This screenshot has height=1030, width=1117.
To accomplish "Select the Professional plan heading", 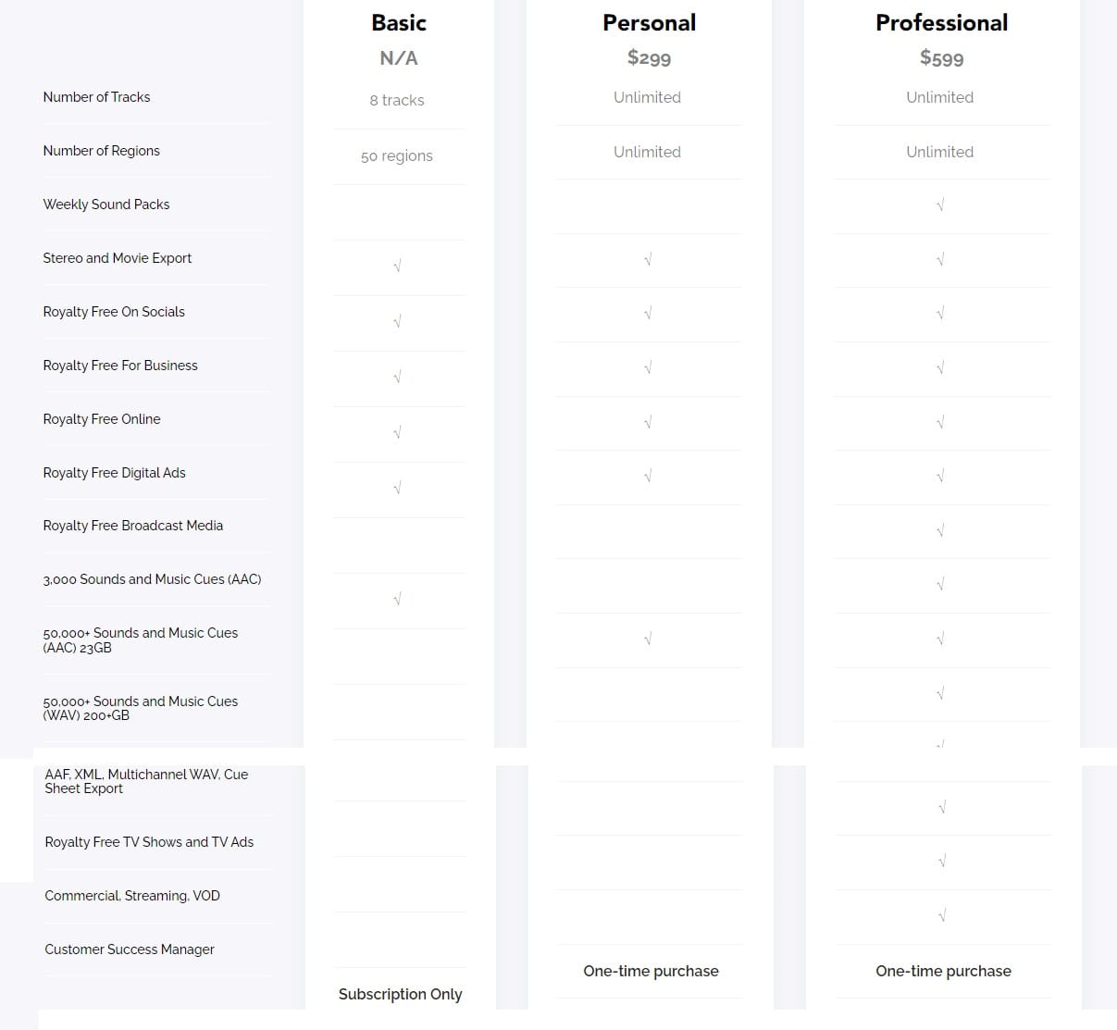I will coord(942,23).
